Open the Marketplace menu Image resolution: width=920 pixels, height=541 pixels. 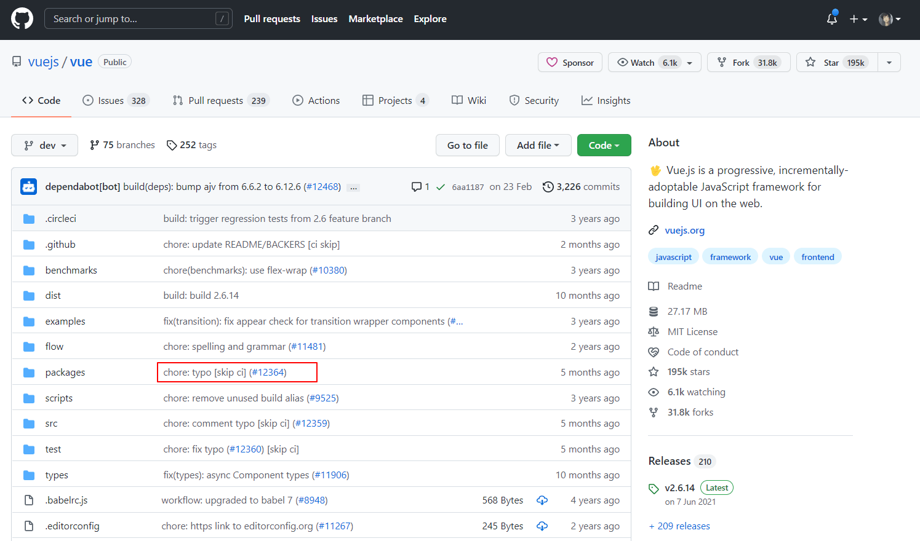[375, 18]
